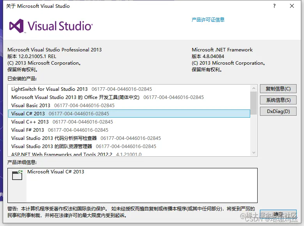This screenshot has width=304, height=226.
Task: Select the Office 开发工具(简体中文) row
Action: [x=129, y=97]
